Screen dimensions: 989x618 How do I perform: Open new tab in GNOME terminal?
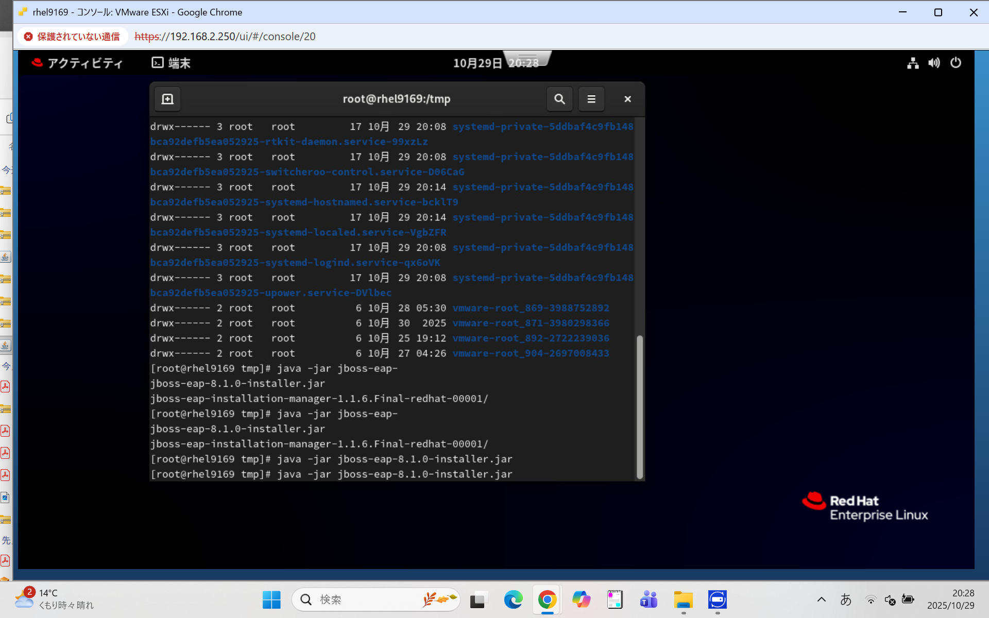pos(167,99)
